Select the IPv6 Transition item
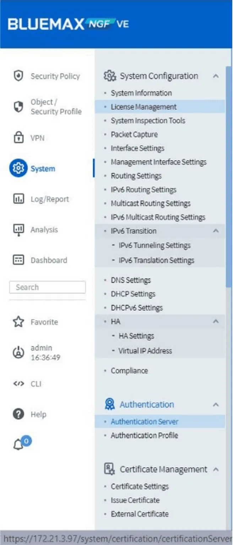 (134, 231)
